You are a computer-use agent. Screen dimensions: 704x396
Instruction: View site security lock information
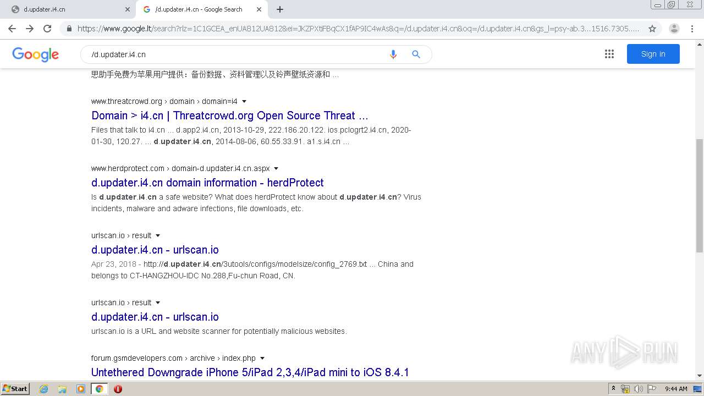69,29
